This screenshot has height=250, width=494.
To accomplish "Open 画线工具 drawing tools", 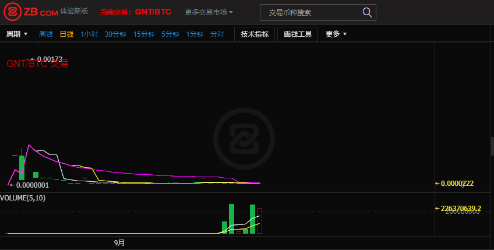I will point(298,34).
